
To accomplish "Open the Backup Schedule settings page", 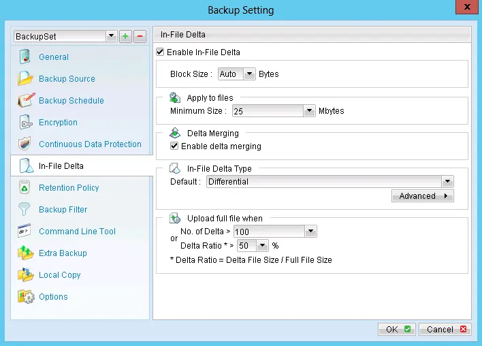I will pyautogui.click(x=71, y=101).
